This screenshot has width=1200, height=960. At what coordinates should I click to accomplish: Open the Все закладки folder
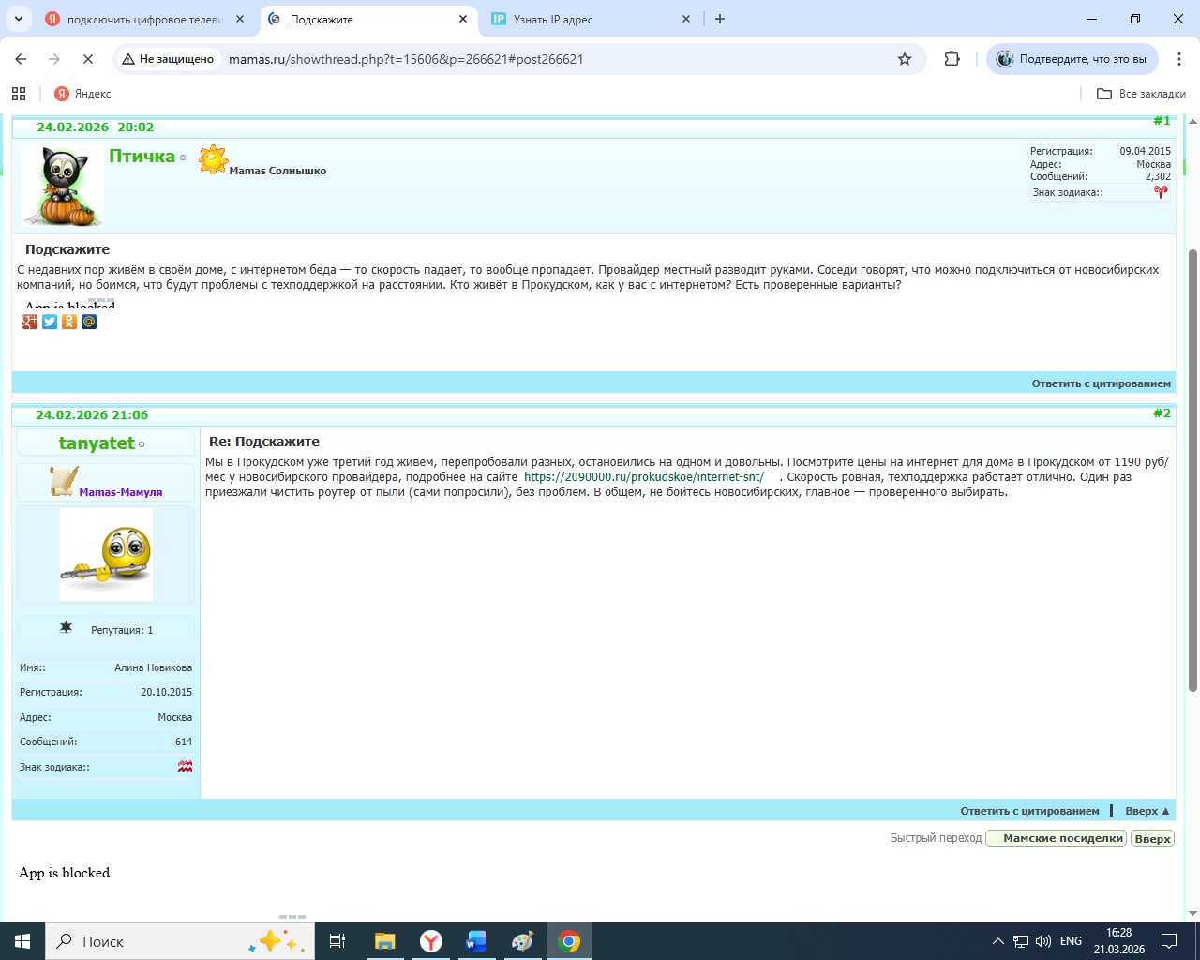tap(1141, 94)
